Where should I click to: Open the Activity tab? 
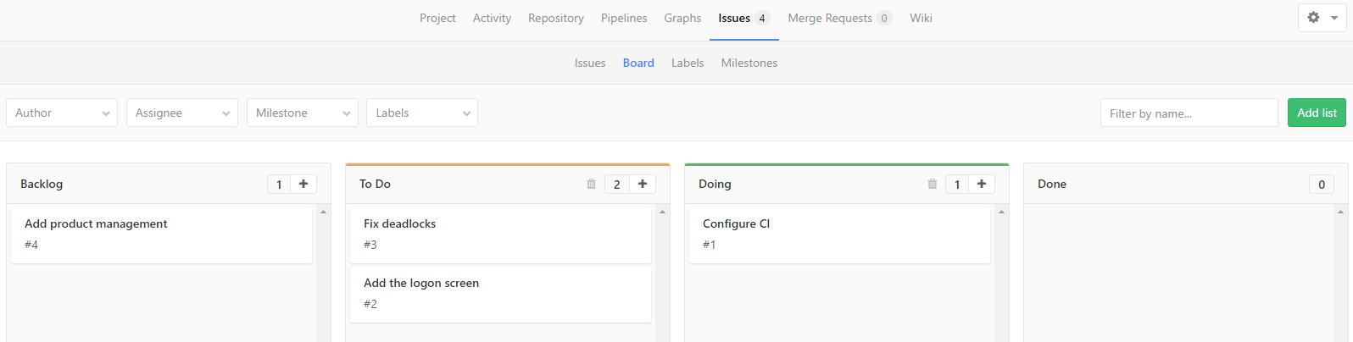492,19
